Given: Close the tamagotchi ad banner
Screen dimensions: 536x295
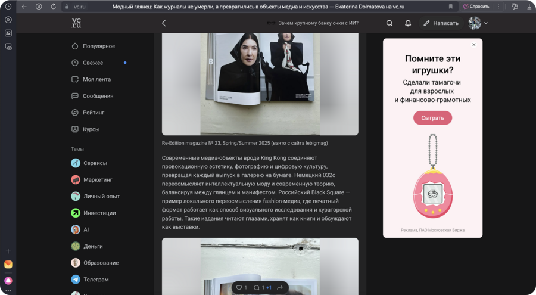Looking at the screenshot, I should point(474,45).
